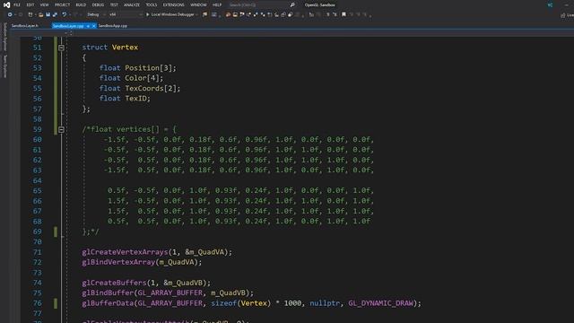Click glBufferData on line 76

pos(108,303)
